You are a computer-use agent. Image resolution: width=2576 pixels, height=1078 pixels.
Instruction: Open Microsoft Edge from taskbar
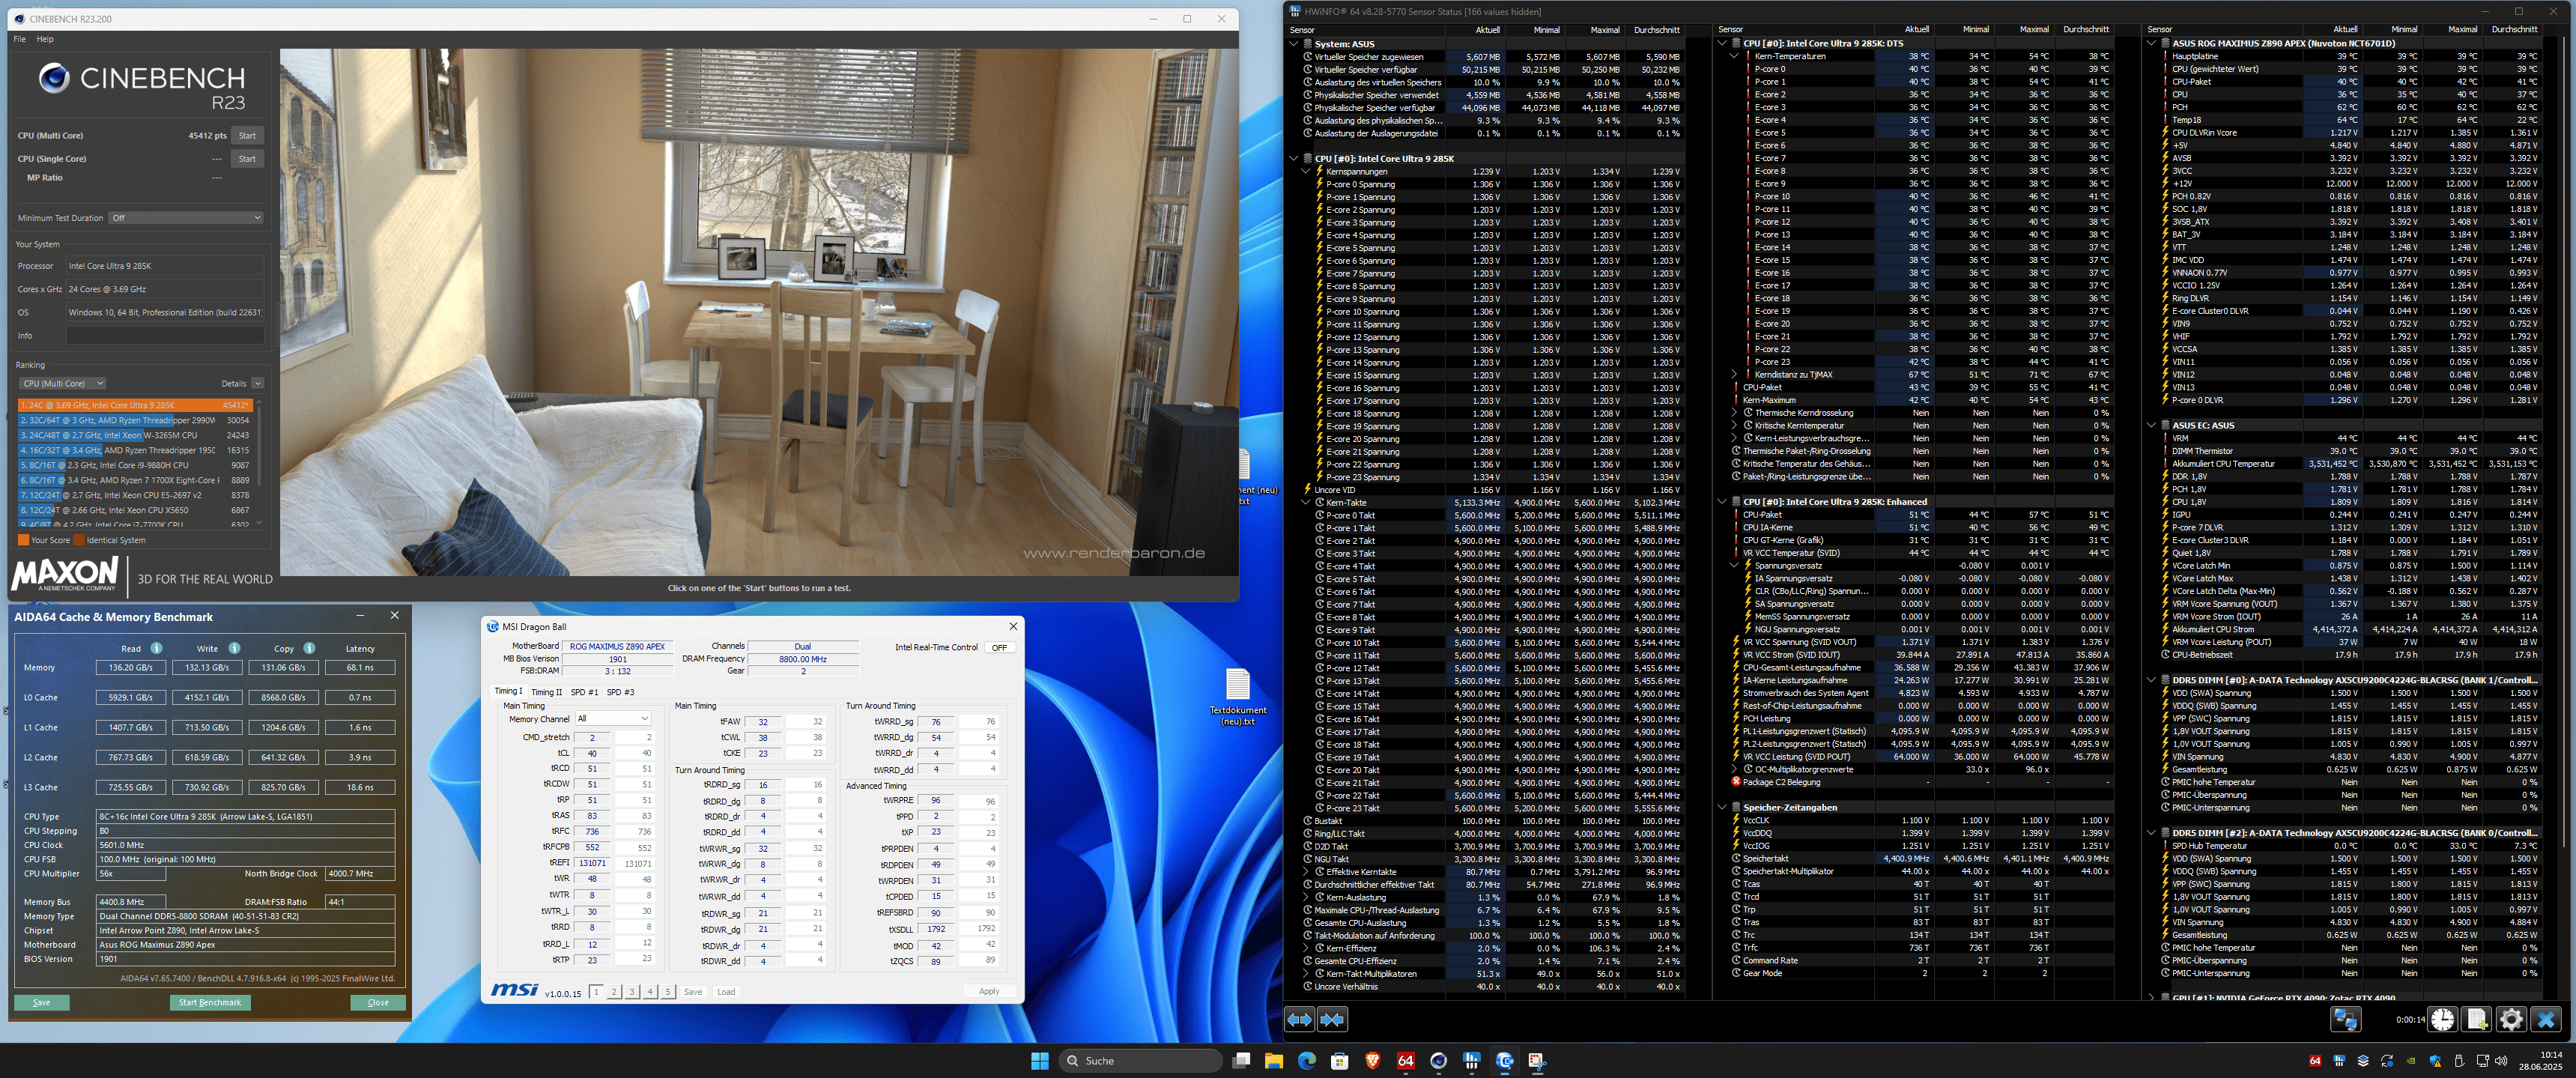(1306, 1061)
